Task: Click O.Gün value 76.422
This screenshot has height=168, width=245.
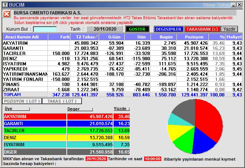Action: [116, 69]
